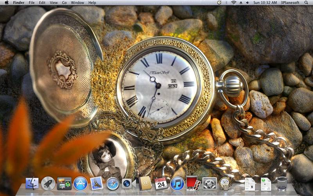Open Photo Booth red curtain icon
The height and width of the screenshot is (196, 313).
pyautogui.click(x=193, y=183)
